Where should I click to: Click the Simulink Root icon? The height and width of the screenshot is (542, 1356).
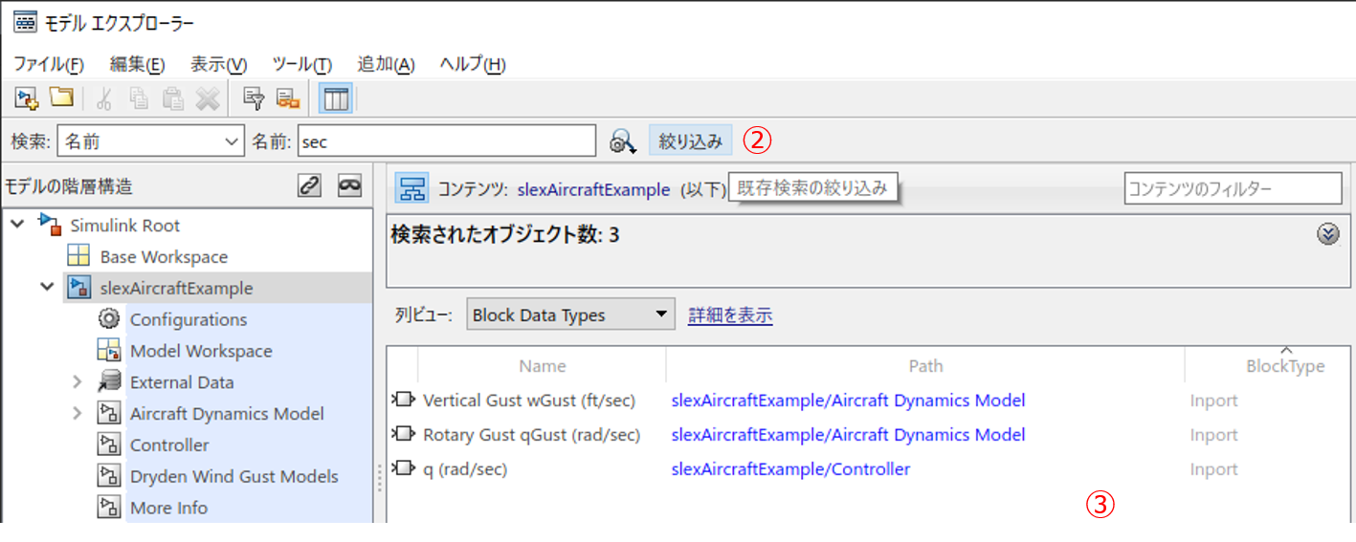click(50, 226)
